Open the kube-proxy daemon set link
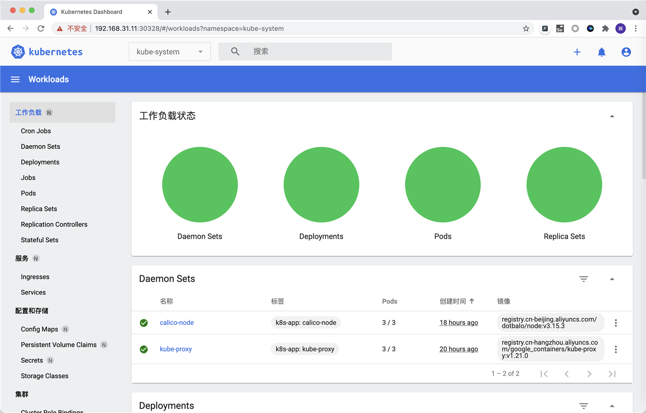Screen dimensions: 646x413 coord(176,349)
